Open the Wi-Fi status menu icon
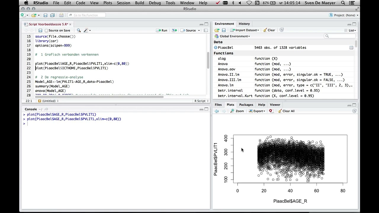Image resolution: width=379 pixels, height=213 pixels. point(249,3)
